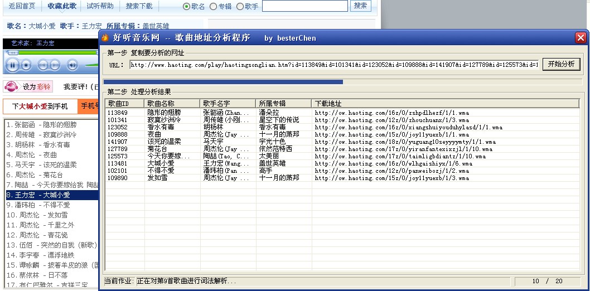
Task: Click the 10 / 20 status bar counter
Action: [548, 281]
